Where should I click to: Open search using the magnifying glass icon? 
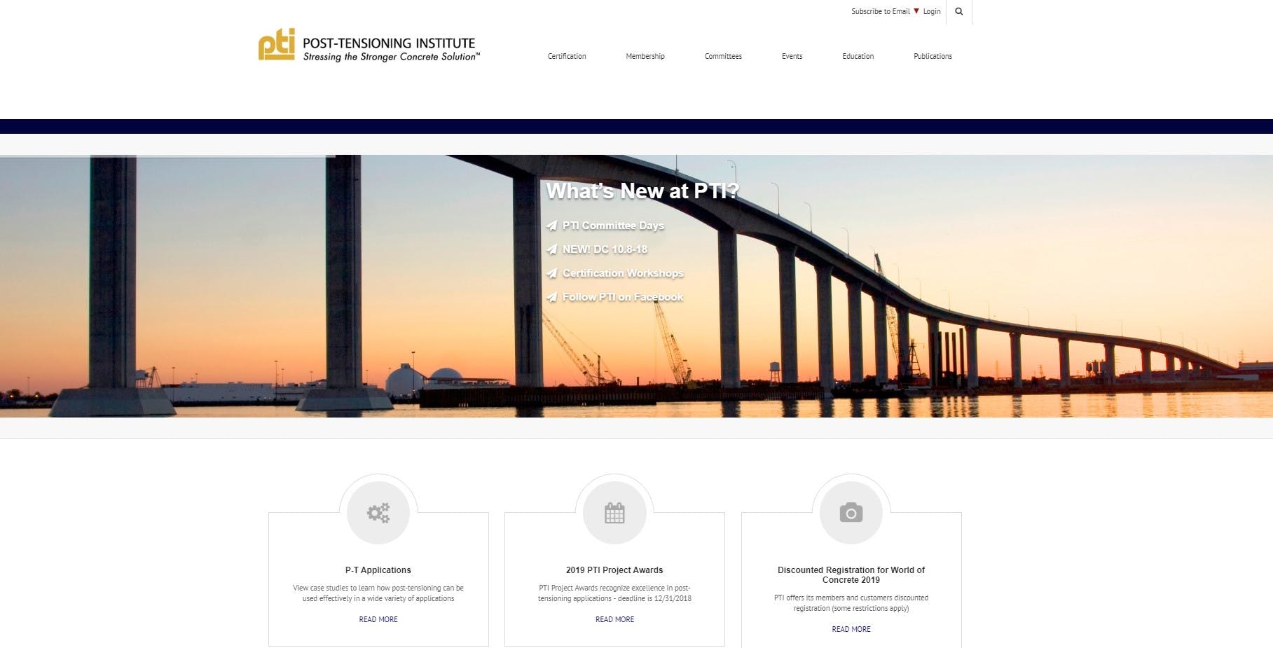pos(958,11)
